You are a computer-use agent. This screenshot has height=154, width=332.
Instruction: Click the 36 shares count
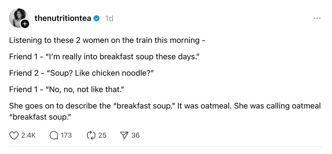(x=136, y=135)
